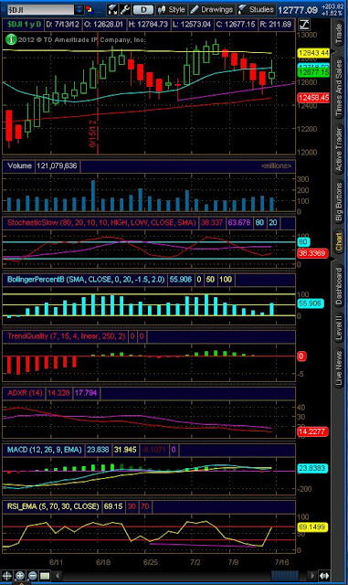Click the expand horizontal arrows icon
This screenshot has width=348, height=585.
324,576
